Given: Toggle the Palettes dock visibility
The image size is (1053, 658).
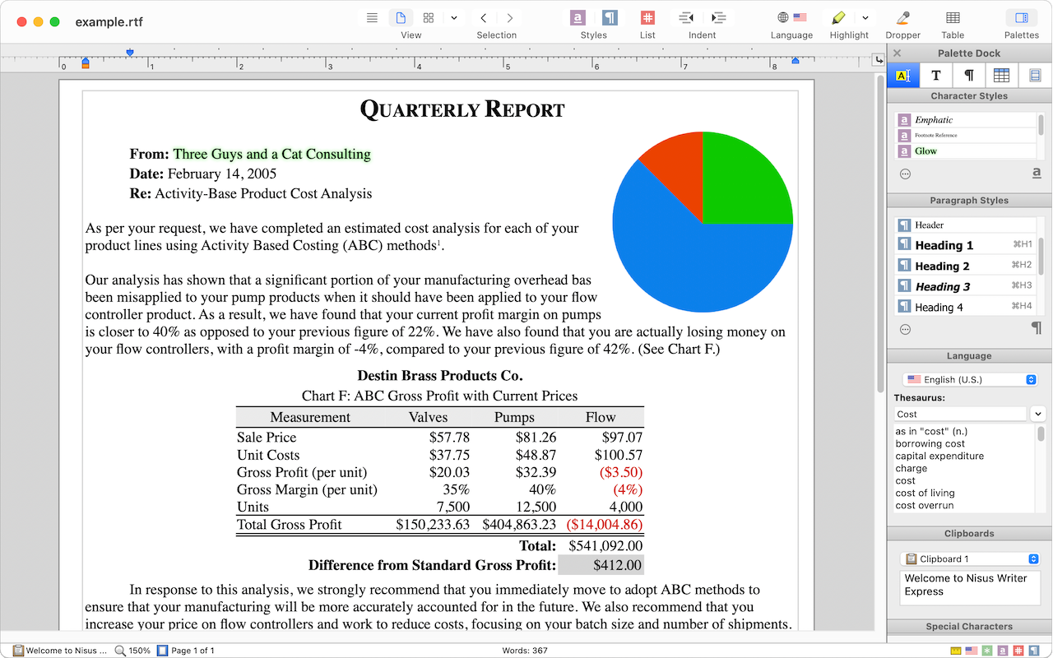Looking at the screenshot, I should tap(1021, 18).
